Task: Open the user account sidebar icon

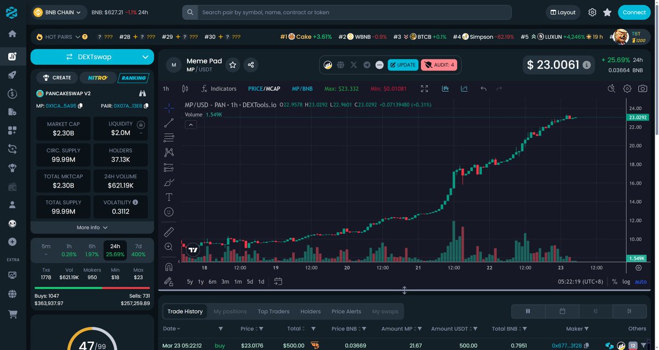Action: (x=12, y=205)
